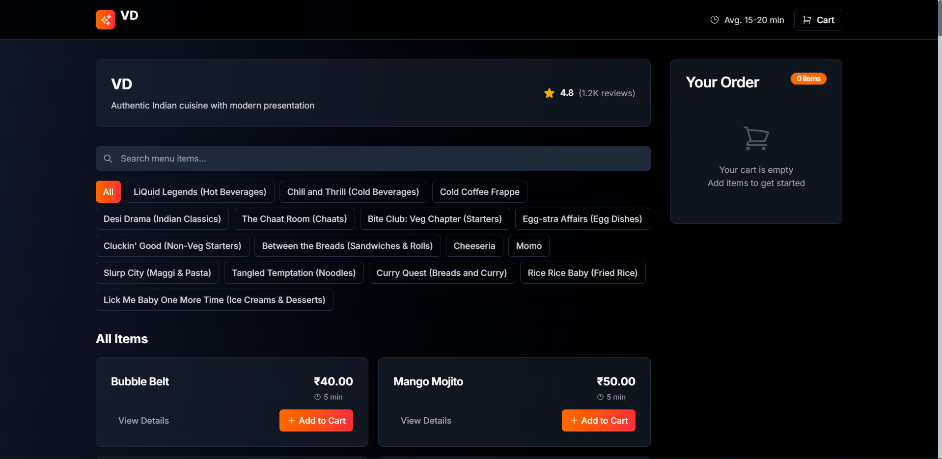
Task: Select the All category filter
Action: 108,192
